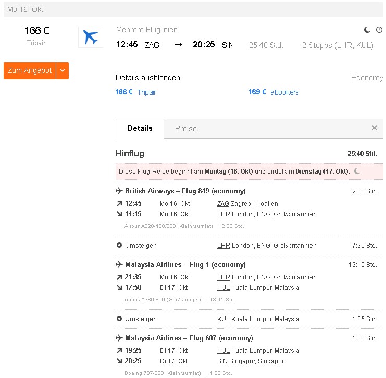Click Boeing 737-800 (Kleinraumjet) aircraft text

click(x=163, y=373)
